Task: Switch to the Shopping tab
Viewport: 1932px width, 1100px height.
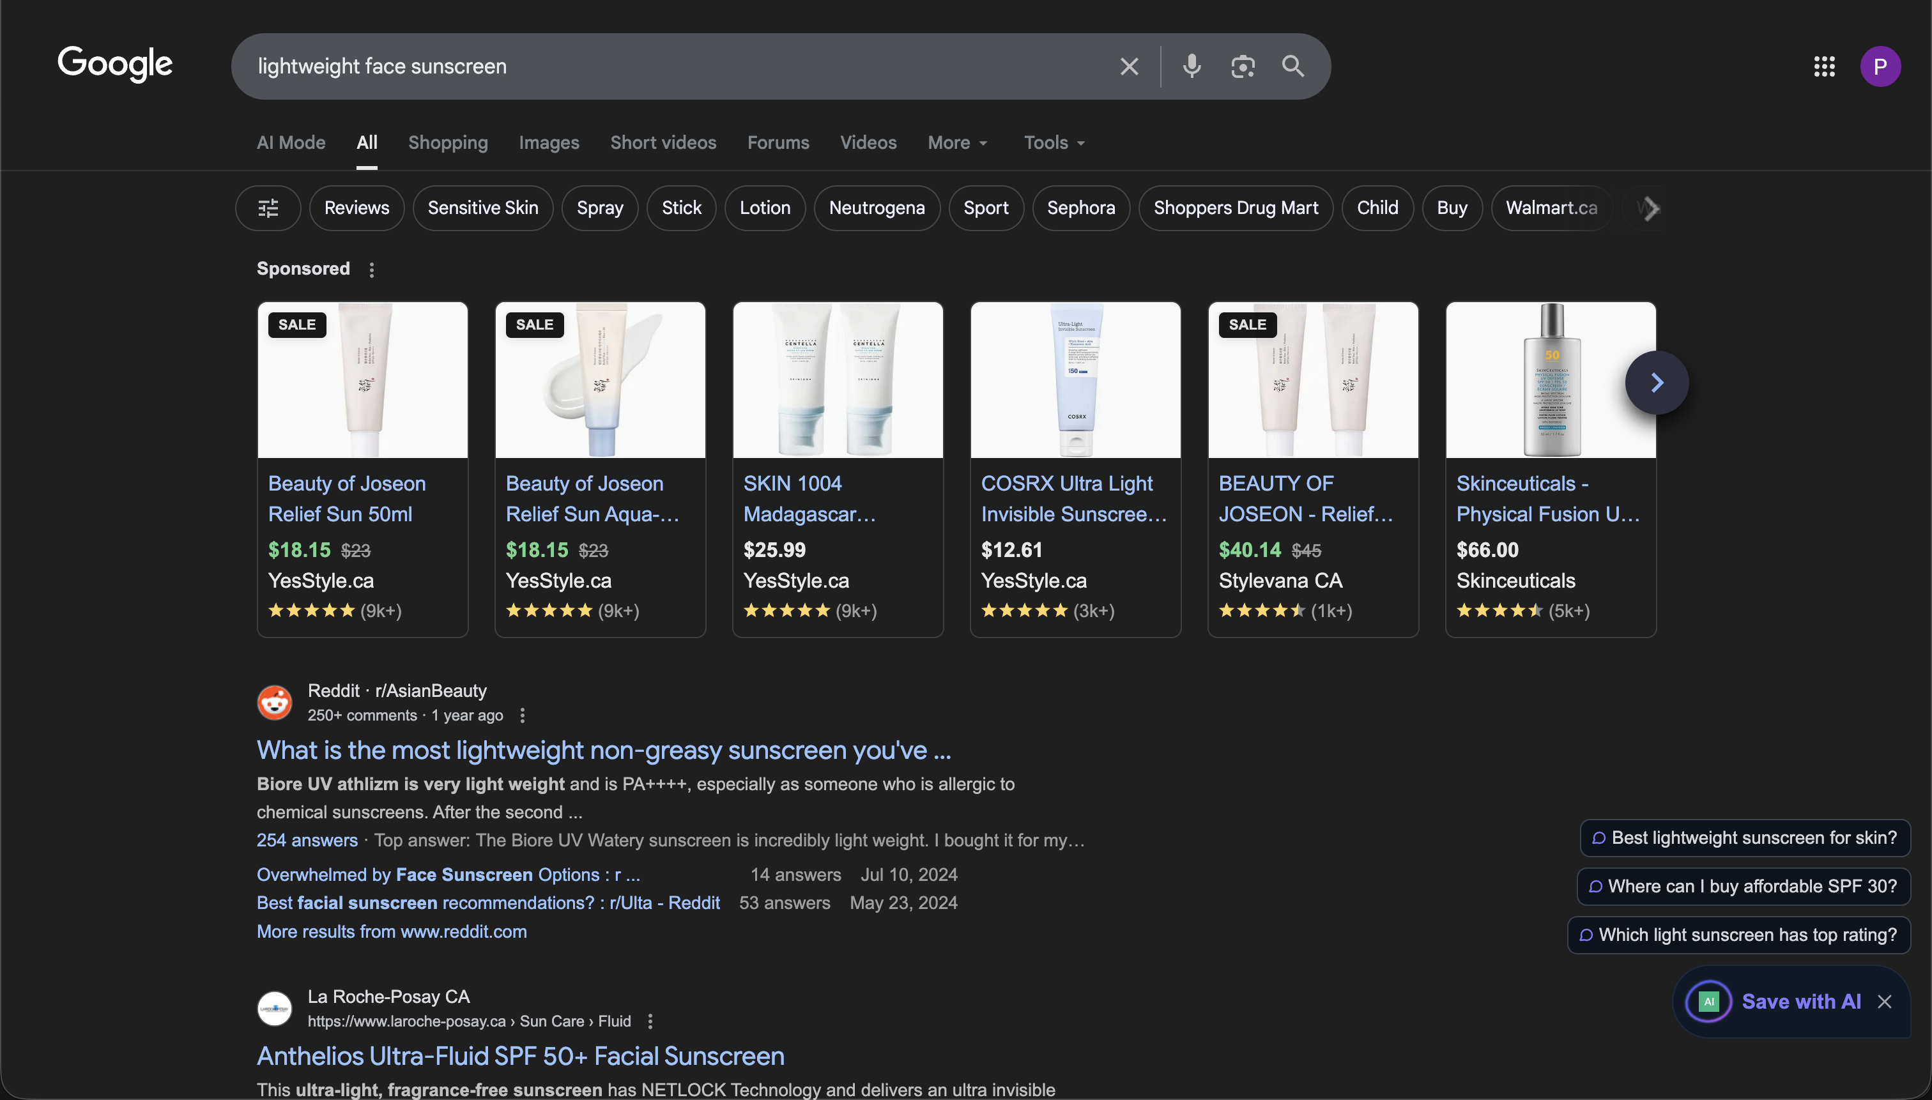Action: point(448,143)
